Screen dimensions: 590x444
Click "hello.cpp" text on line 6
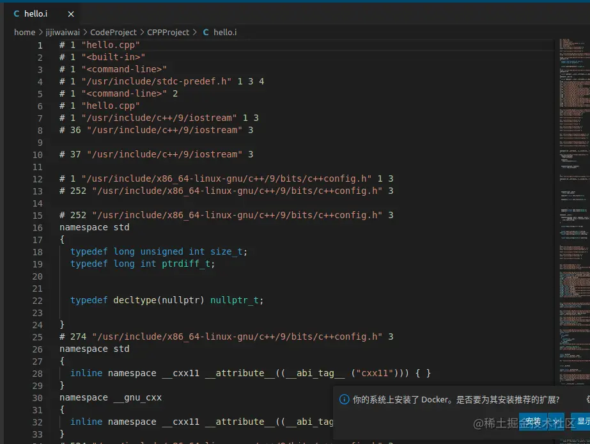coord(111,106)
